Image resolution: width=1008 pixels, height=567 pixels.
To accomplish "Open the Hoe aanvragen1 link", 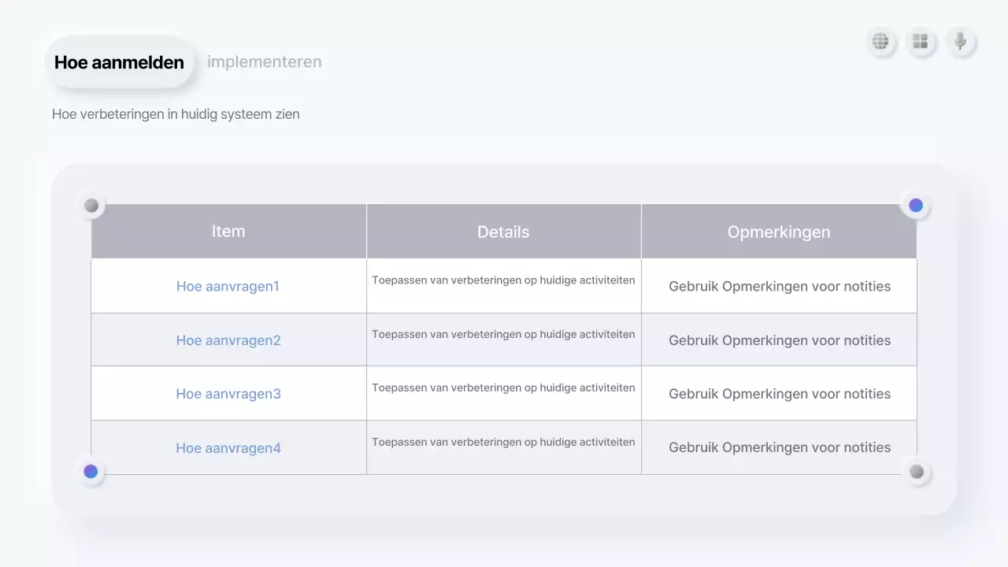I will tap(228, 286).
